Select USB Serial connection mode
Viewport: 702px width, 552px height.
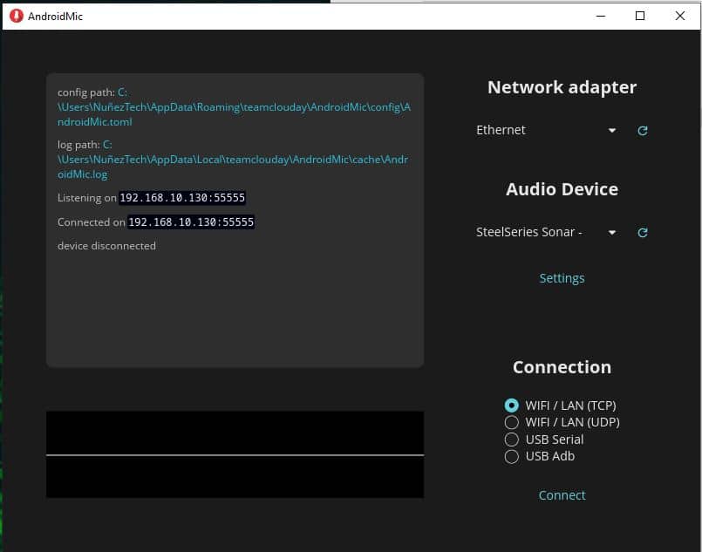click(512, 439)
